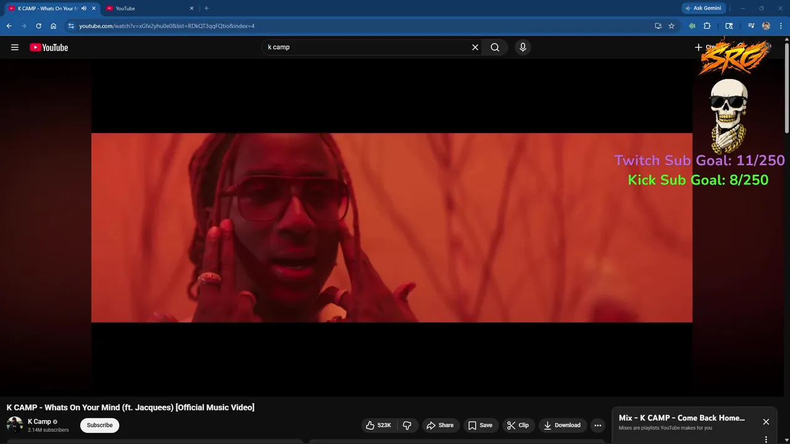The height and width of the screenshot is (444, 790).
Task: Open the Create plus button
Action: pyautogui.click(x=704, y=47)
